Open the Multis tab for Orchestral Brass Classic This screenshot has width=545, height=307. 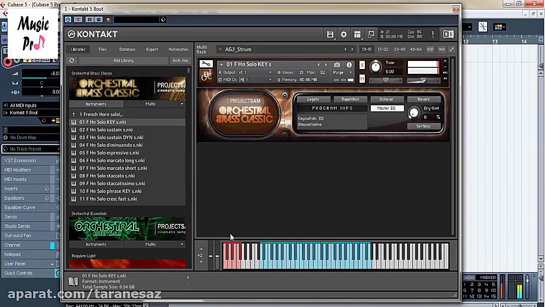[150, 104]
